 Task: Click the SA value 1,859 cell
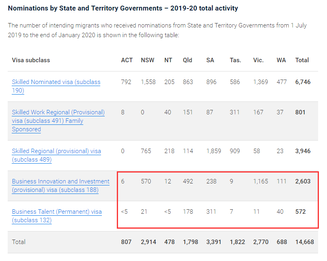[213, 151]
